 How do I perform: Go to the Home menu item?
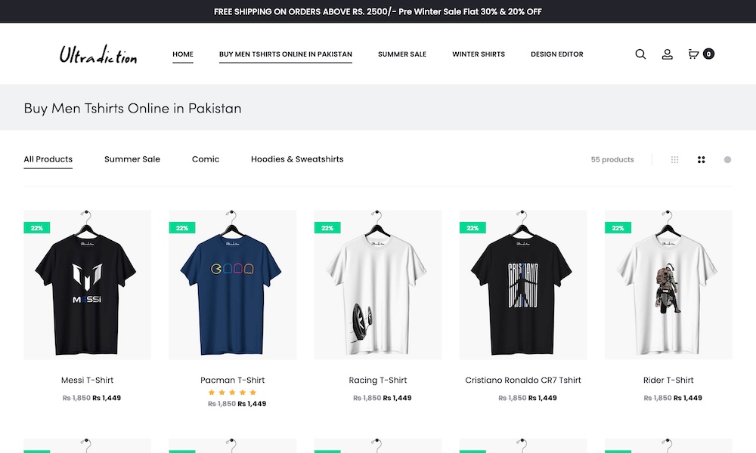(x=183, y=54)
